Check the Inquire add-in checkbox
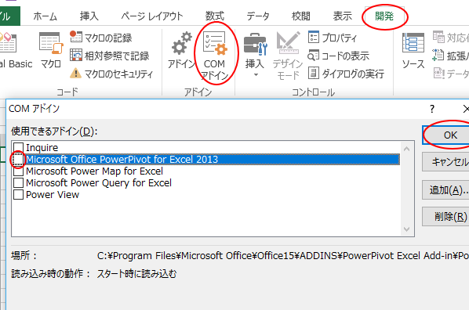Screen dimensions: 469x310 [x=18, y=147]
